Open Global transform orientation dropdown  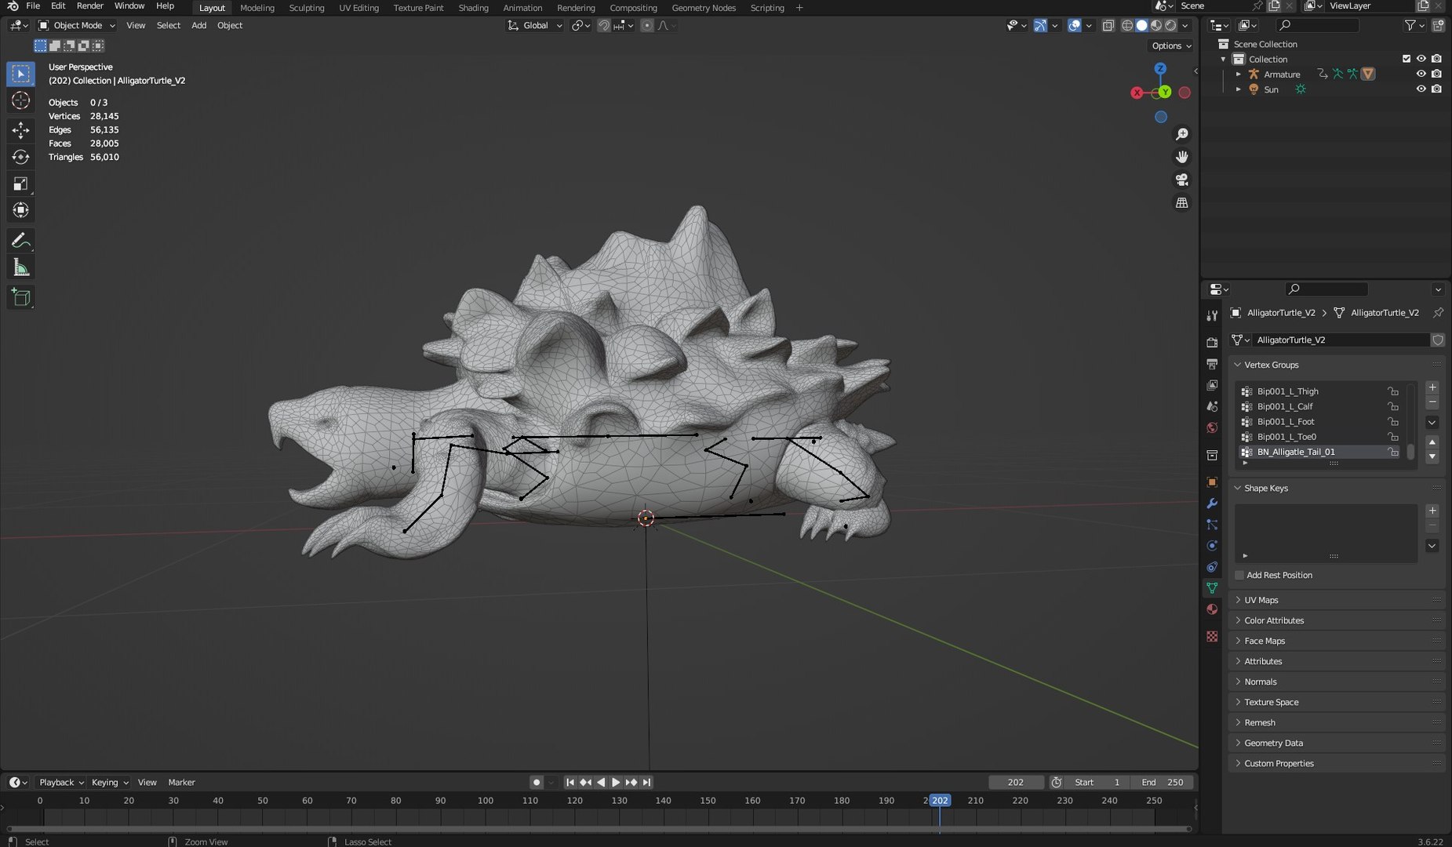coord(536,25)
